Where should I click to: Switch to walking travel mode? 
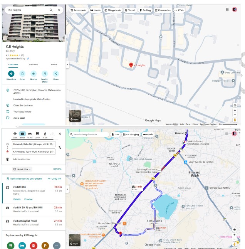pos(45,134)
